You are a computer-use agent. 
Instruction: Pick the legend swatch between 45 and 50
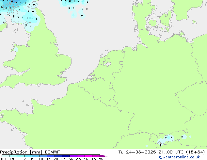(x=96, y=156)
